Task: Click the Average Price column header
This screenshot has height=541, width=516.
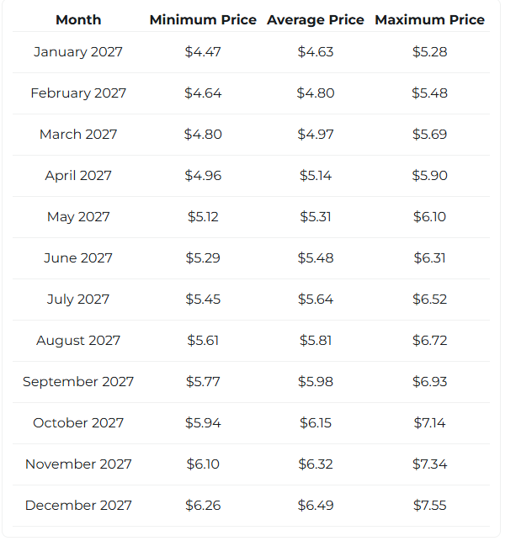Action: tap(316, 20)
